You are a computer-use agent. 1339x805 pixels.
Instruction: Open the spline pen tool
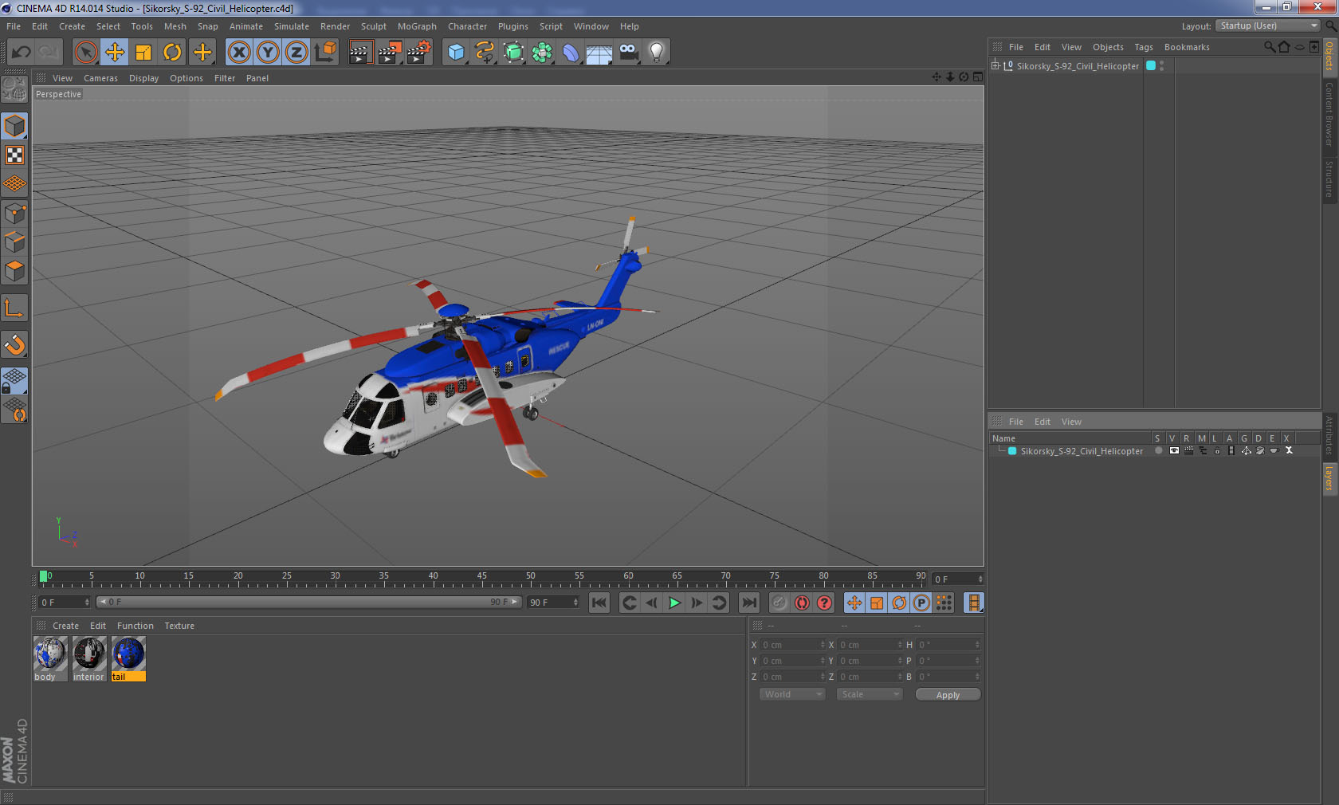[x=485, y=53]
